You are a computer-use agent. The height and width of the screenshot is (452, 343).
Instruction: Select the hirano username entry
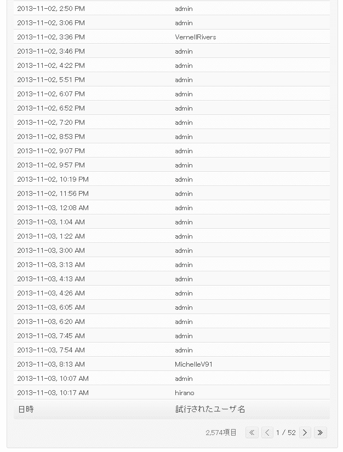pyautogui.click(x=185, y=393)
